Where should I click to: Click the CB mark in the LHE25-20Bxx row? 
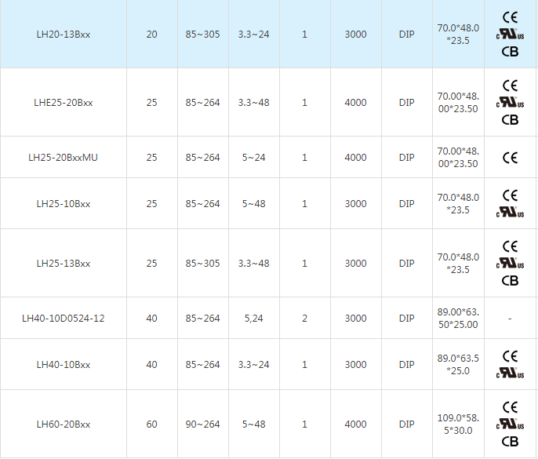[510, 119]
